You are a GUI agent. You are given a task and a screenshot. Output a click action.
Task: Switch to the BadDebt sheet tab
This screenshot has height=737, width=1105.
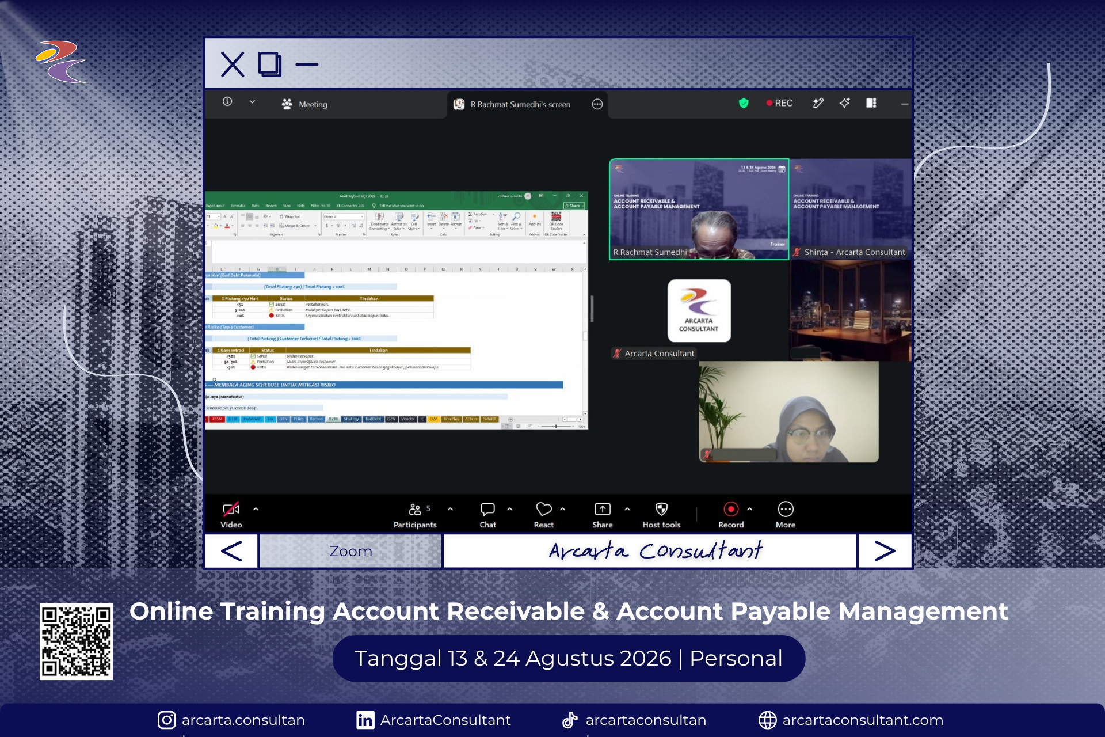click(x=373, y=419)
